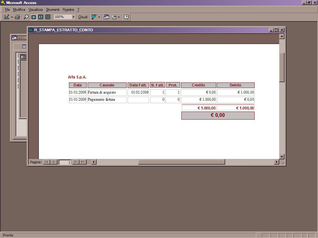
Task: Click the page number input field
Action: [x=65, y=162]
